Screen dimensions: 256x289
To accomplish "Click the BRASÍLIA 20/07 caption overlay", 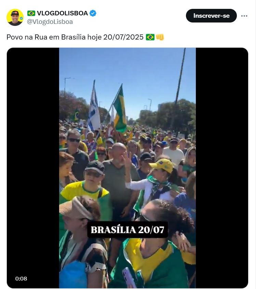I will [127, 230].
